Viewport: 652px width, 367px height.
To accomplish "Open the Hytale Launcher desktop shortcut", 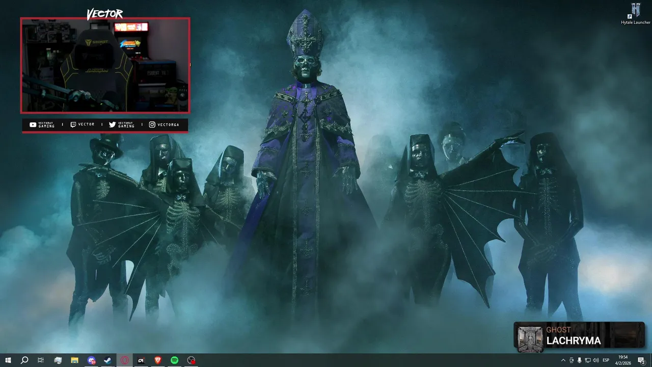I will pos(635,14).
